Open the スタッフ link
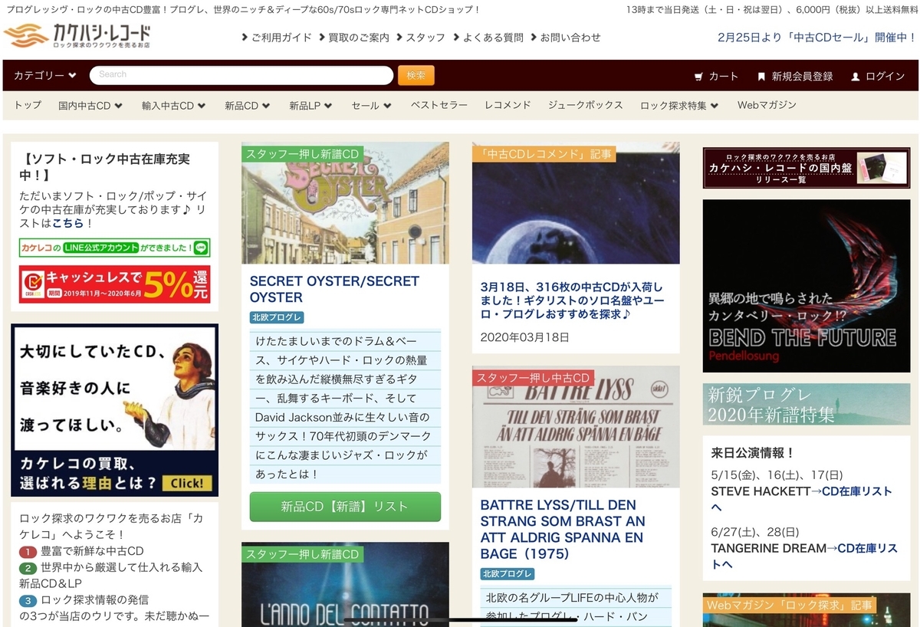The width and height of the screenshot is (920, 627). [420, 37]
